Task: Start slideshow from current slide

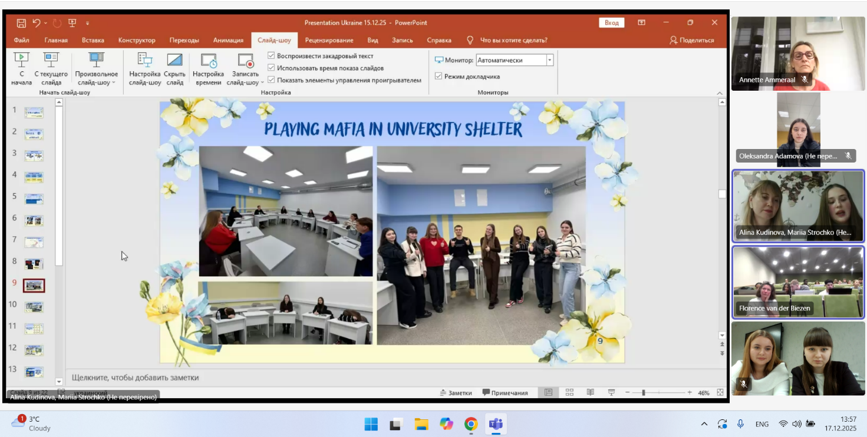Action: click(51, 59)
